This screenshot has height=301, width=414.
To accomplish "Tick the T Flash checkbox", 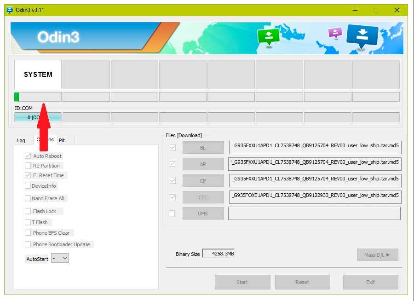I will (x=28, y=222).
